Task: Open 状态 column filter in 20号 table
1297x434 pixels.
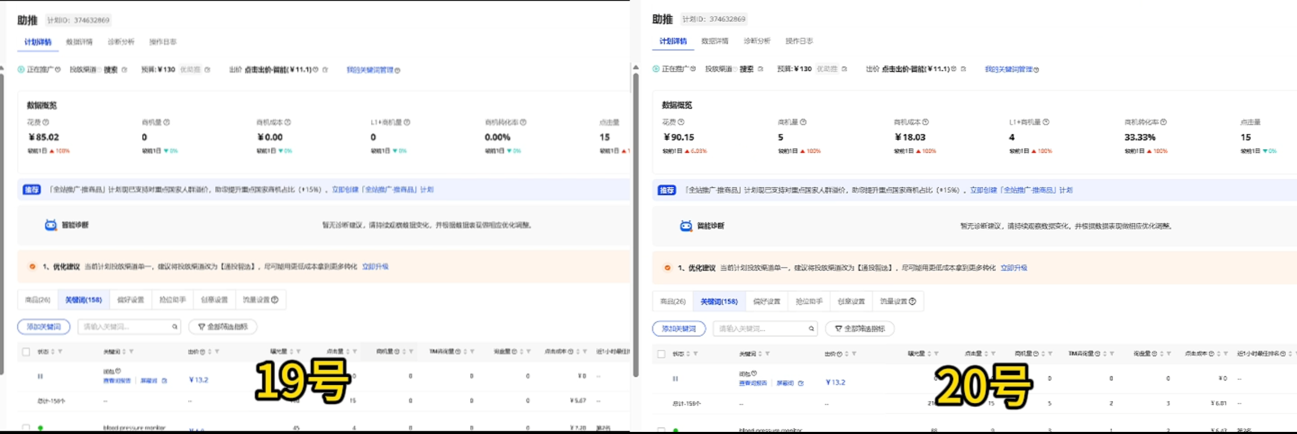Action: tap(695, 354)
